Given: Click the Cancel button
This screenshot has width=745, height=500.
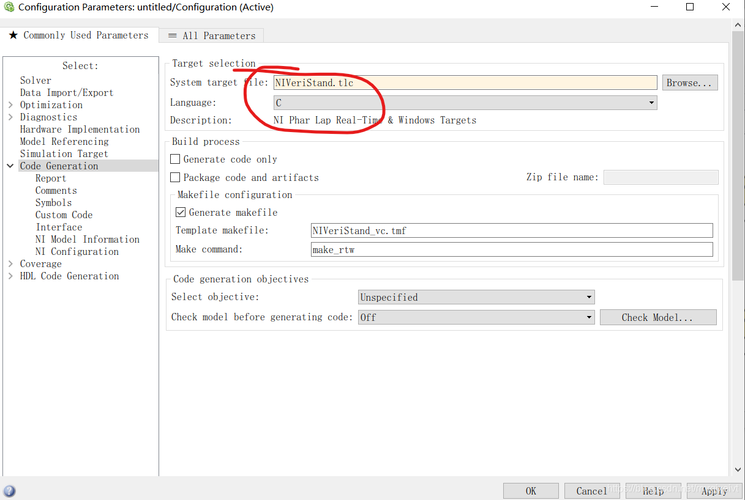Looking at the screenshot, I should coord(592,491).
